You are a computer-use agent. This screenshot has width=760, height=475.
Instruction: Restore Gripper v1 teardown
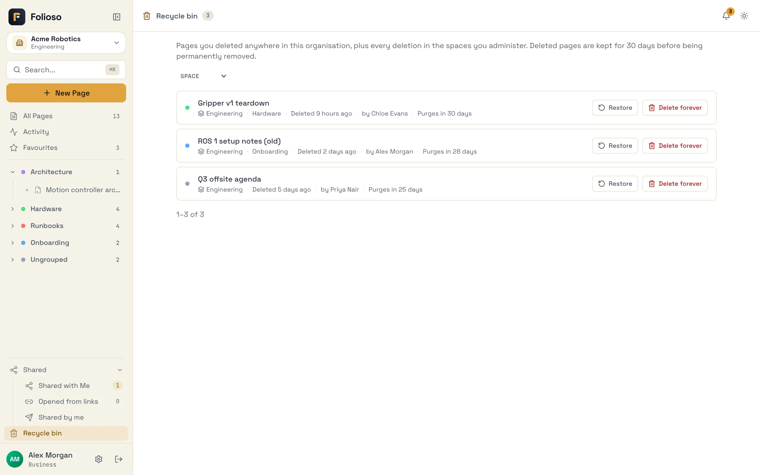pos(615,108)
